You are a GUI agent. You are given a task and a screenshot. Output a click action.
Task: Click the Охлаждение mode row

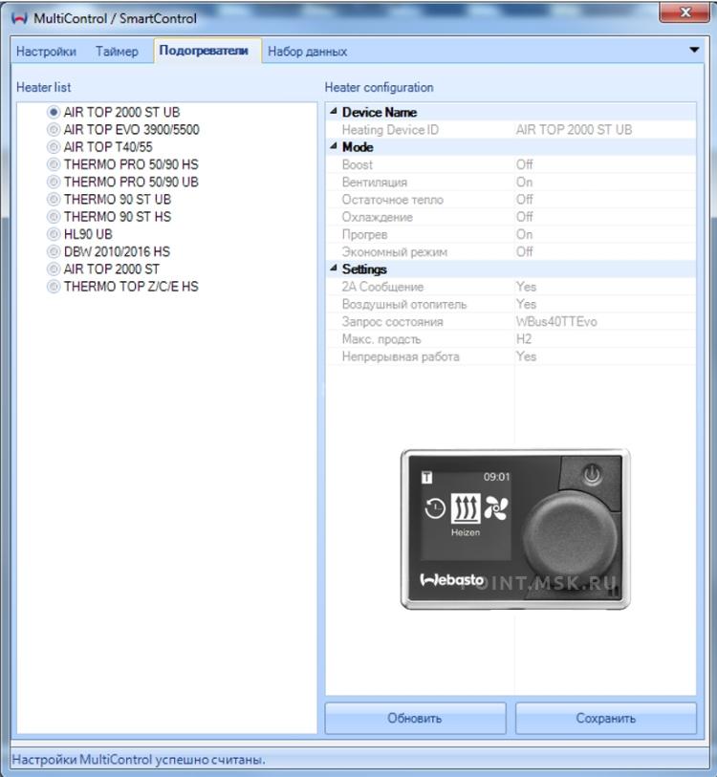pyautogui.click(x=511, y=217)
